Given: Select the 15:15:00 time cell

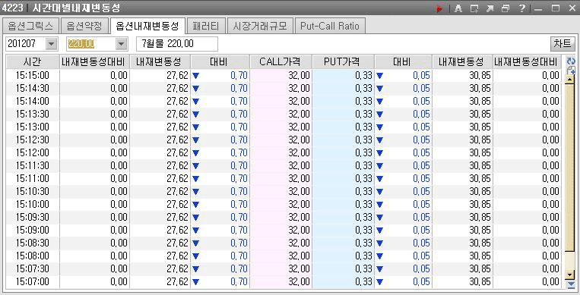Looking at the screenshot, I should pyautogui.click(x=33, y=76).
